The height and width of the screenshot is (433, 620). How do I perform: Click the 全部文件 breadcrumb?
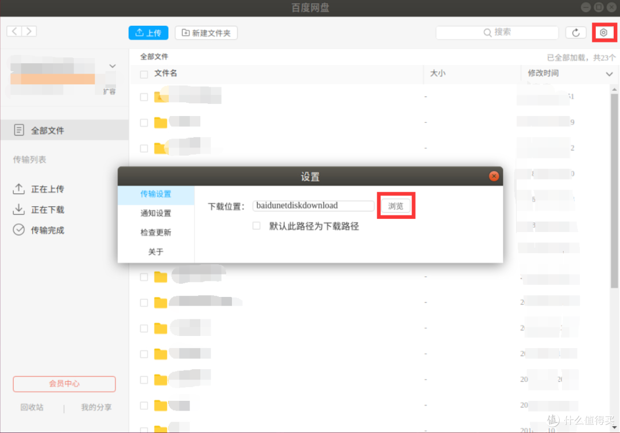click(x=154, y=56)
